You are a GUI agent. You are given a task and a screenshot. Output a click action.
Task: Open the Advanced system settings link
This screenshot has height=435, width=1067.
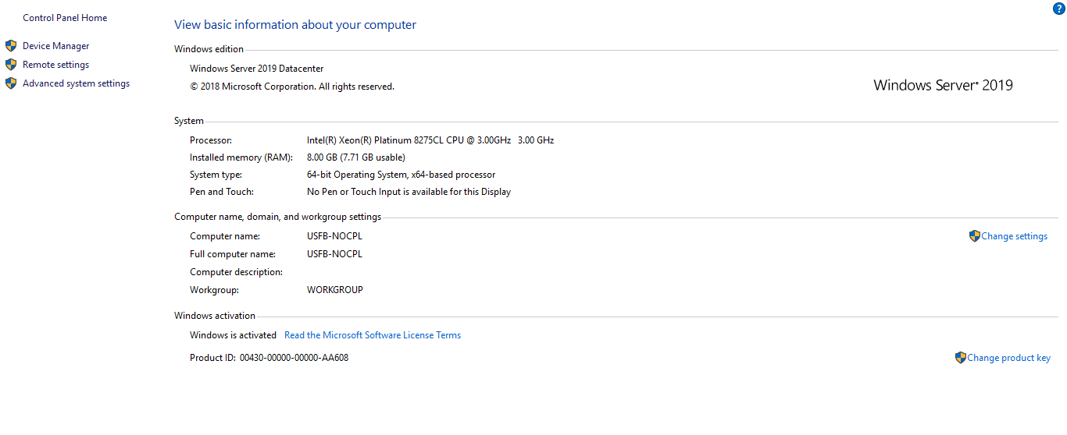(x=77, y=83)
